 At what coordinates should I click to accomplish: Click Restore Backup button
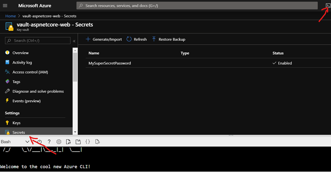(169, 39)
